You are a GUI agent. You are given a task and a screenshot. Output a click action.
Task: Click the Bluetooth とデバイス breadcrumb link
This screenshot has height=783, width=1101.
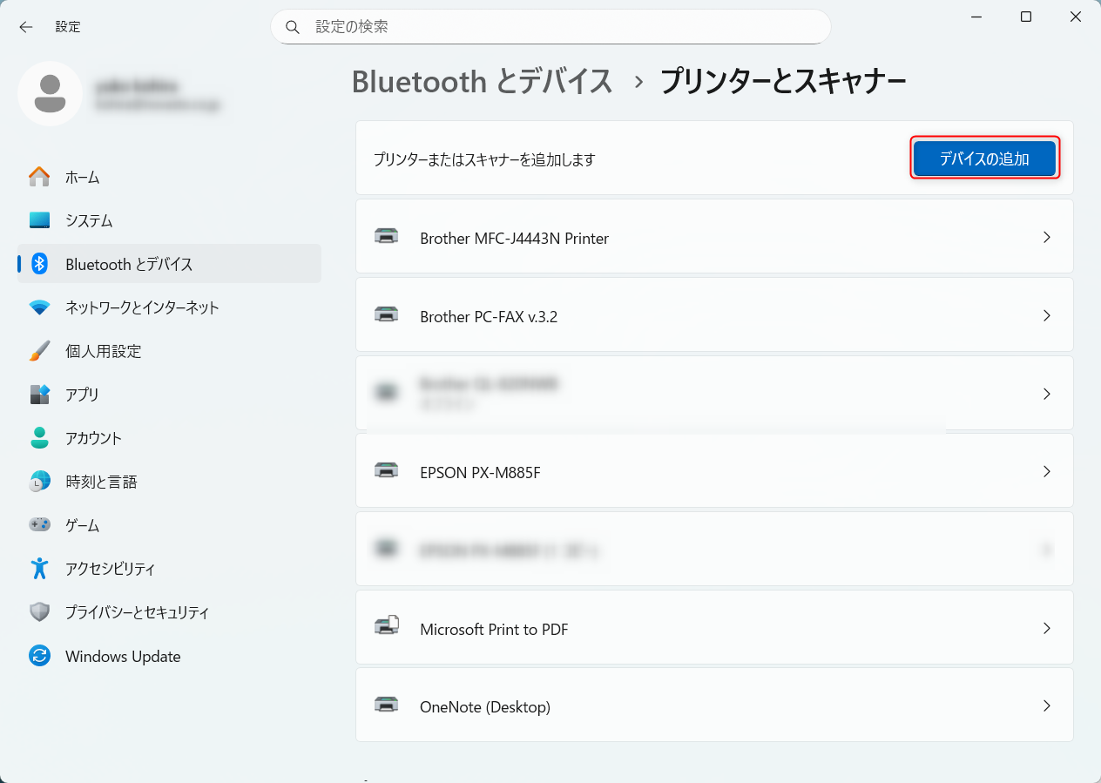pos(483,81)
